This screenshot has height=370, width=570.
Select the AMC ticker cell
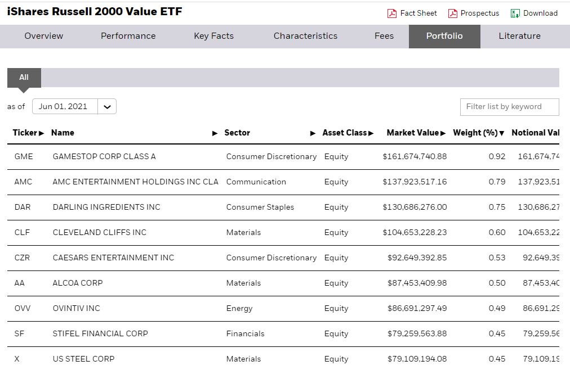pos(23,182)
